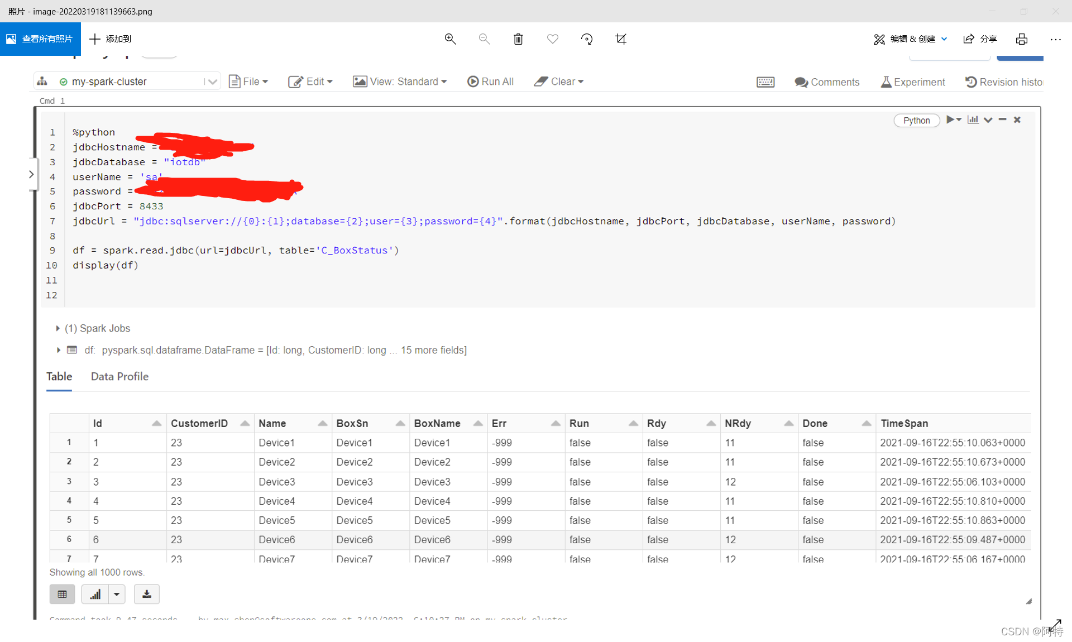Image resolution: width=1072 pixels, height=642 pixels.
Task: Open the File menu in the notebook
Action: click(248, 82)
